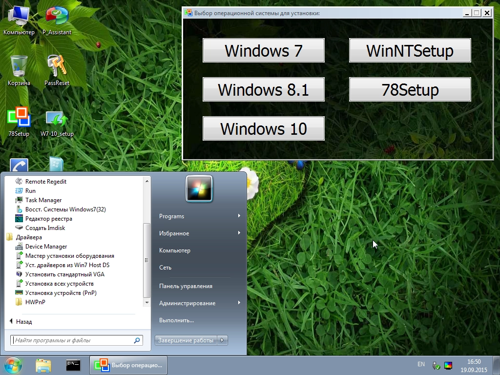Open Сеть in Start menu
This screenshot has height=375, width=500.
(165, 268)
